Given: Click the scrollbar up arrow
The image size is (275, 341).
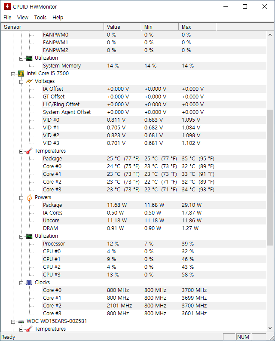Looking at the screenshot, I should coord(270,35).
